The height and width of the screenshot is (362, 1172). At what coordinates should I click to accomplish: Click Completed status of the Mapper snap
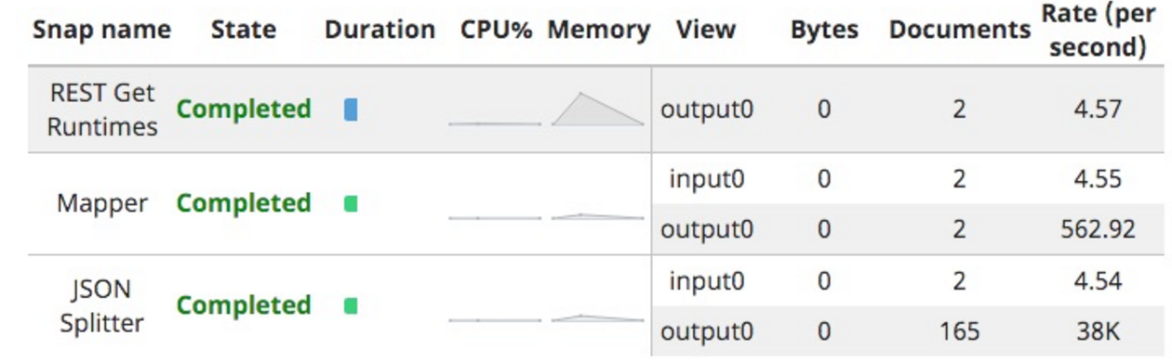click(x=244, y=203)
